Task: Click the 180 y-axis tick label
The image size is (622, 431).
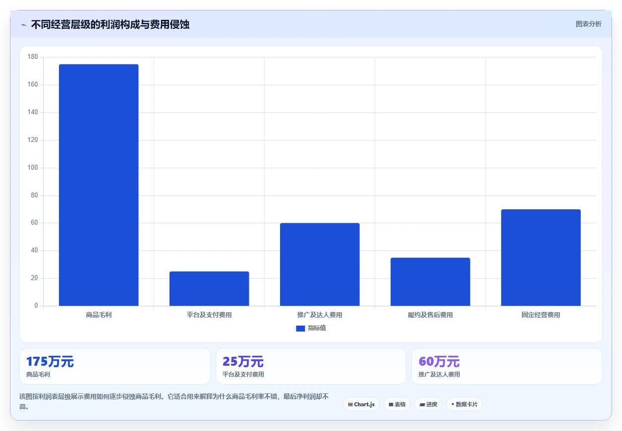Action: [33, 57]
